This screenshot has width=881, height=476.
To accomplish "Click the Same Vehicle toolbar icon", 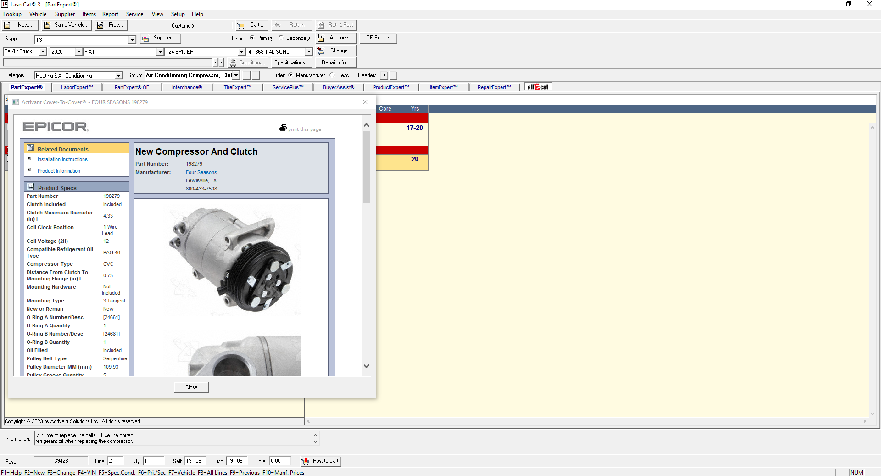I will tap(47, 25).
